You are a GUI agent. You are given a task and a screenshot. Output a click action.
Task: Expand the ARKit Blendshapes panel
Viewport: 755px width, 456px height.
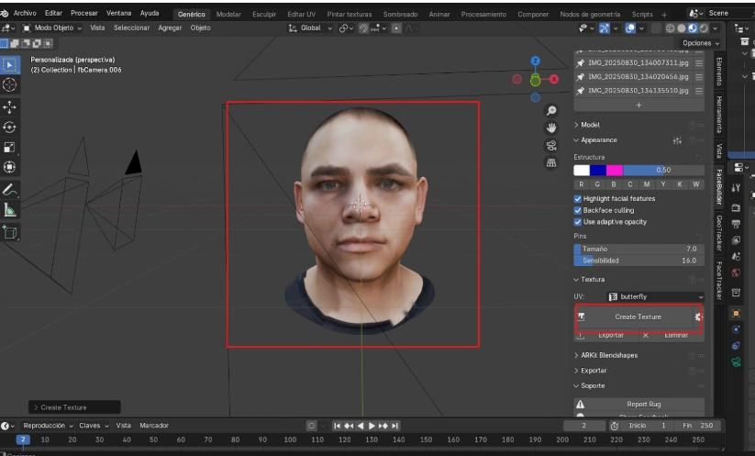[x=609, y=355]
